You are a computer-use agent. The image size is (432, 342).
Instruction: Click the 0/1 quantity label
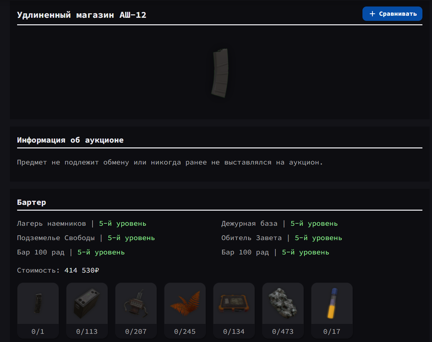pos(38,331)
